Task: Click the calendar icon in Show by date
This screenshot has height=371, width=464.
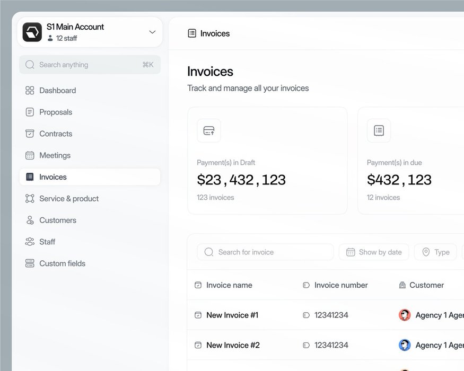Action: (x=351, y=252)
